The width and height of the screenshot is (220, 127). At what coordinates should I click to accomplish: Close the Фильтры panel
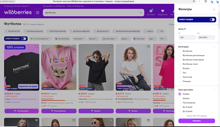[214, 9]
